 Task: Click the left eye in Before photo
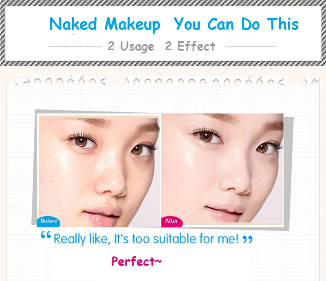tap(81, 141)
